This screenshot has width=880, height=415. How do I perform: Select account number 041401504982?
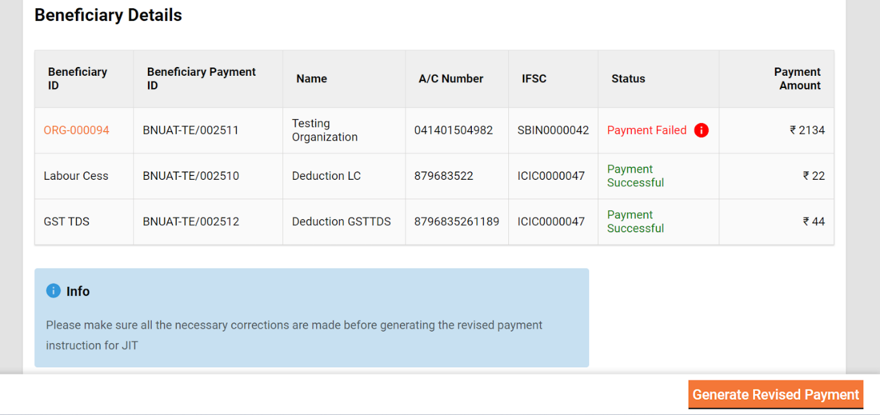[x=453, y=130]
